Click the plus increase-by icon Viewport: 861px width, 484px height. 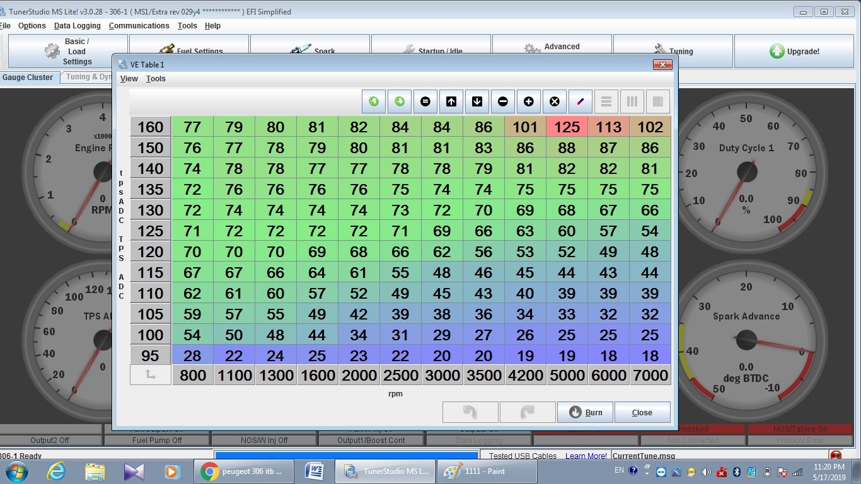[529, 101]
